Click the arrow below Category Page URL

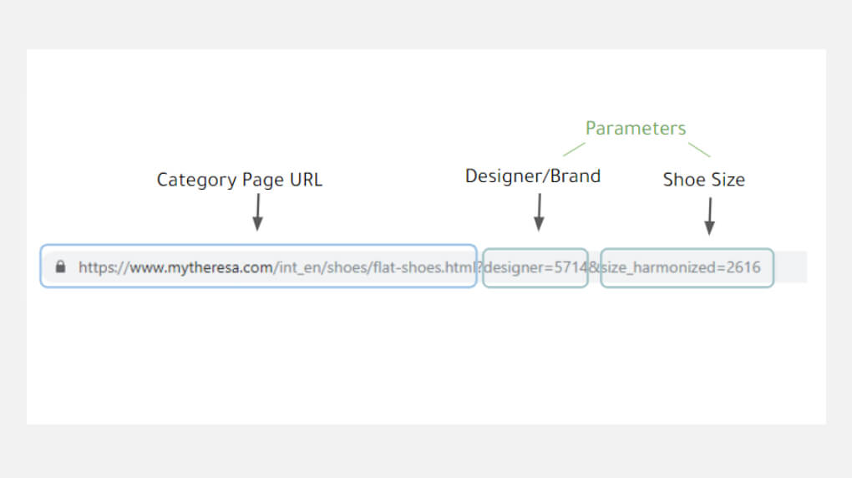tap(257, 212)
